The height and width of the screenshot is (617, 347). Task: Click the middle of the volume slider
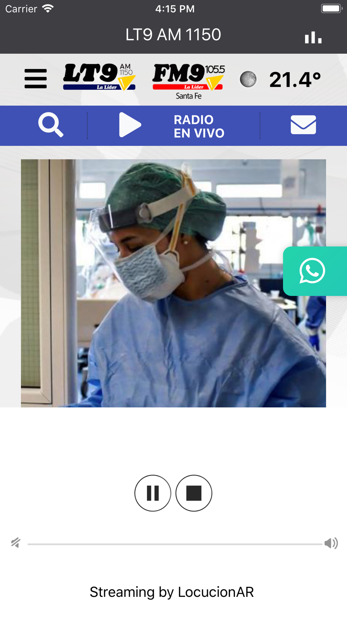pyautogui.click(x=175, y=544)
